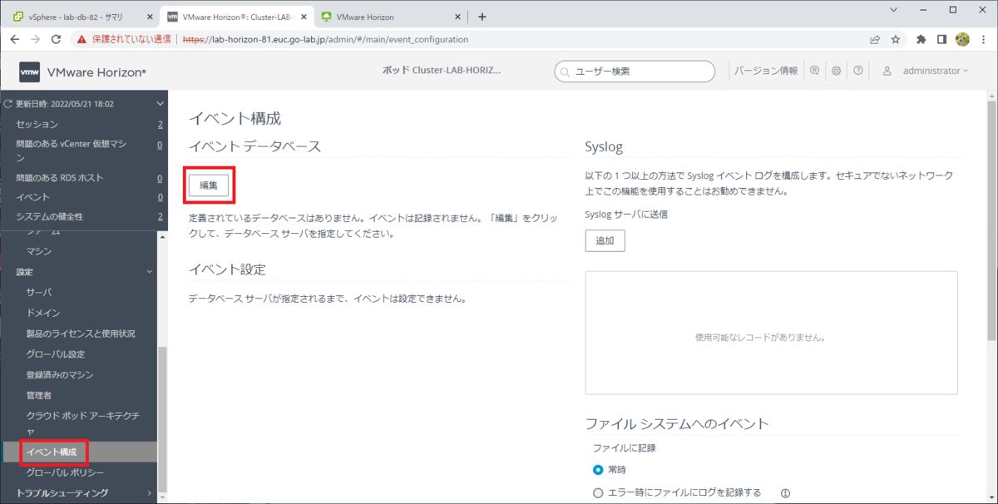The image size is (998, 504).
Task: Open the settings gear icon in header
Action: tap(837, 72)
